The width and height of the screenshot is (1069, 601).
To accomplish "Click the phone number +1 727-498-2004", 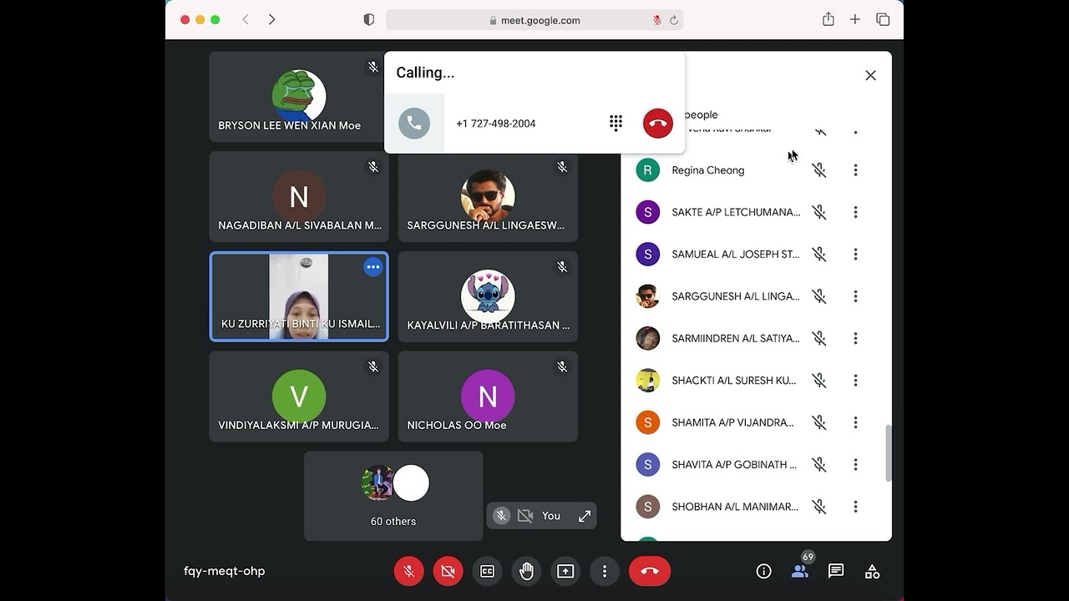I will coord(496,124).
